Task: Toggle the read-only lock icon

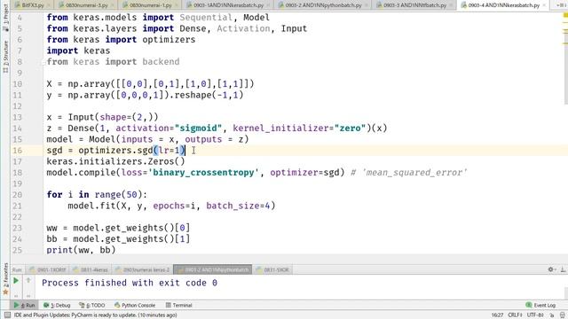Action: pos(552,315)
